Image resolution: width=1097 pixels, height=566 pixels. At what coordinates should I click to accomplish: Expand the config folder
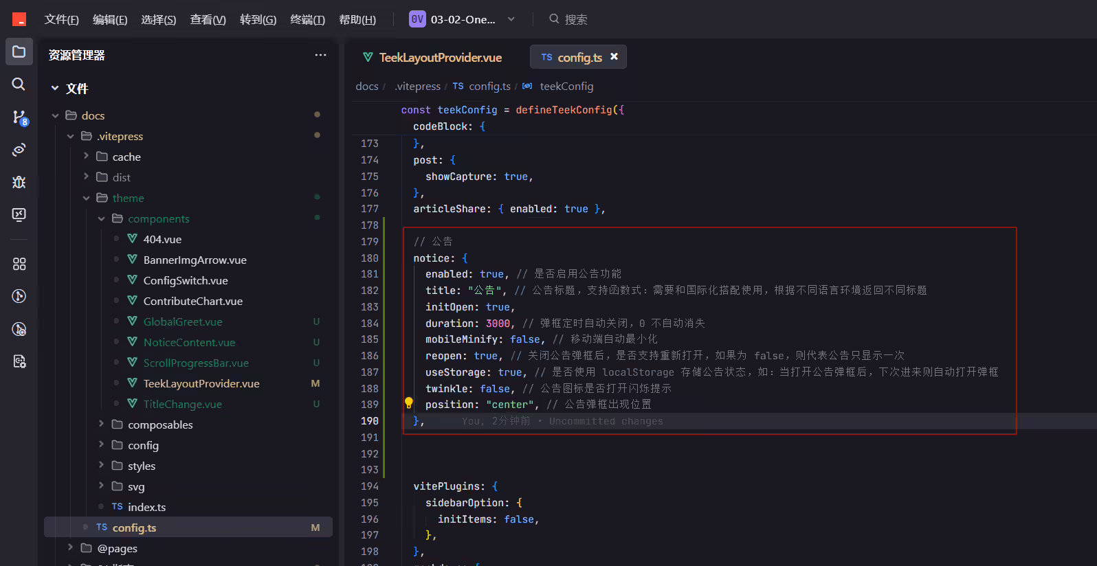101,444
